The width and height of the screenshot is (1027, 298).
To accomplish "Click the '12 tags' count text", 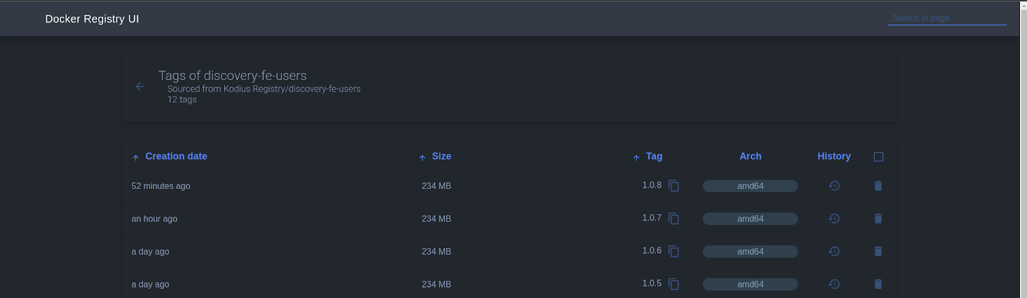I will click(182, 99).
